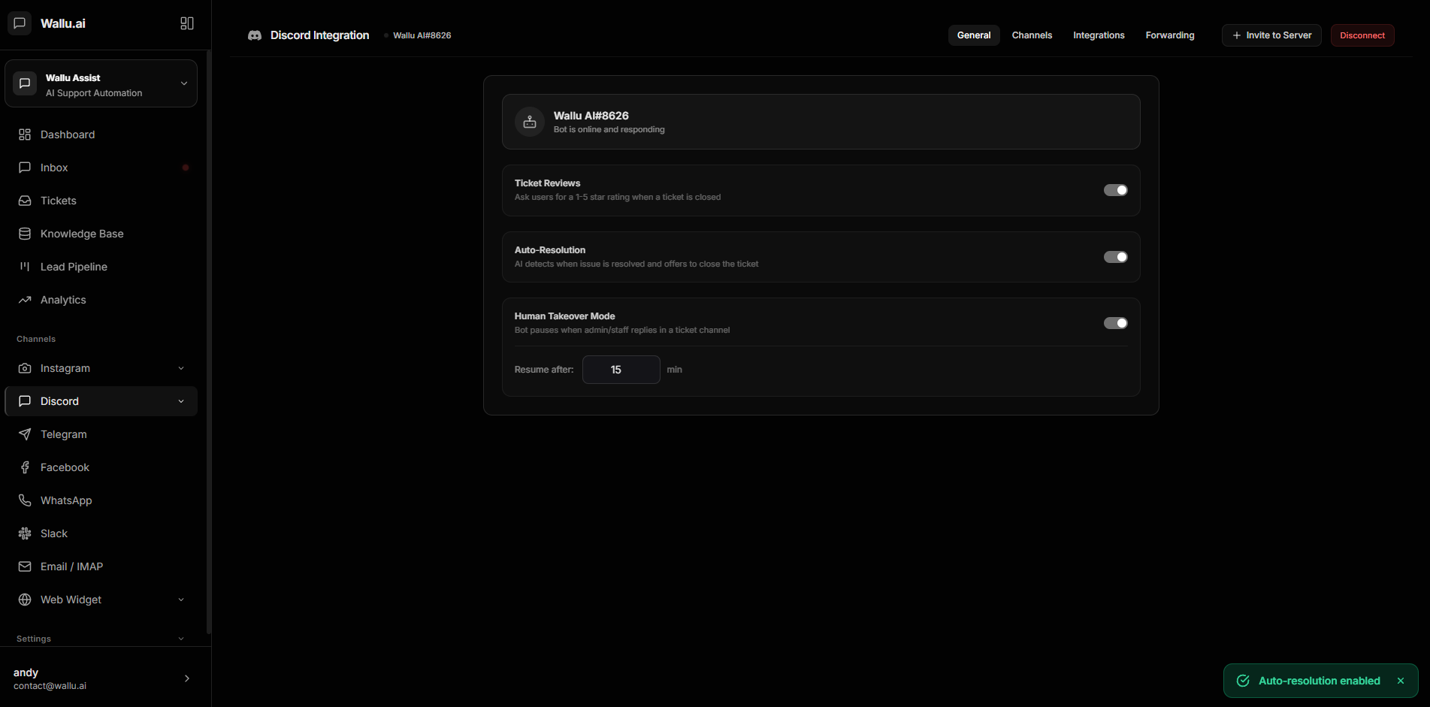The width and height of the screenshot is (1430, 707).
Task: Expand the Settings section chevron
Action: (x=181, y=639)
